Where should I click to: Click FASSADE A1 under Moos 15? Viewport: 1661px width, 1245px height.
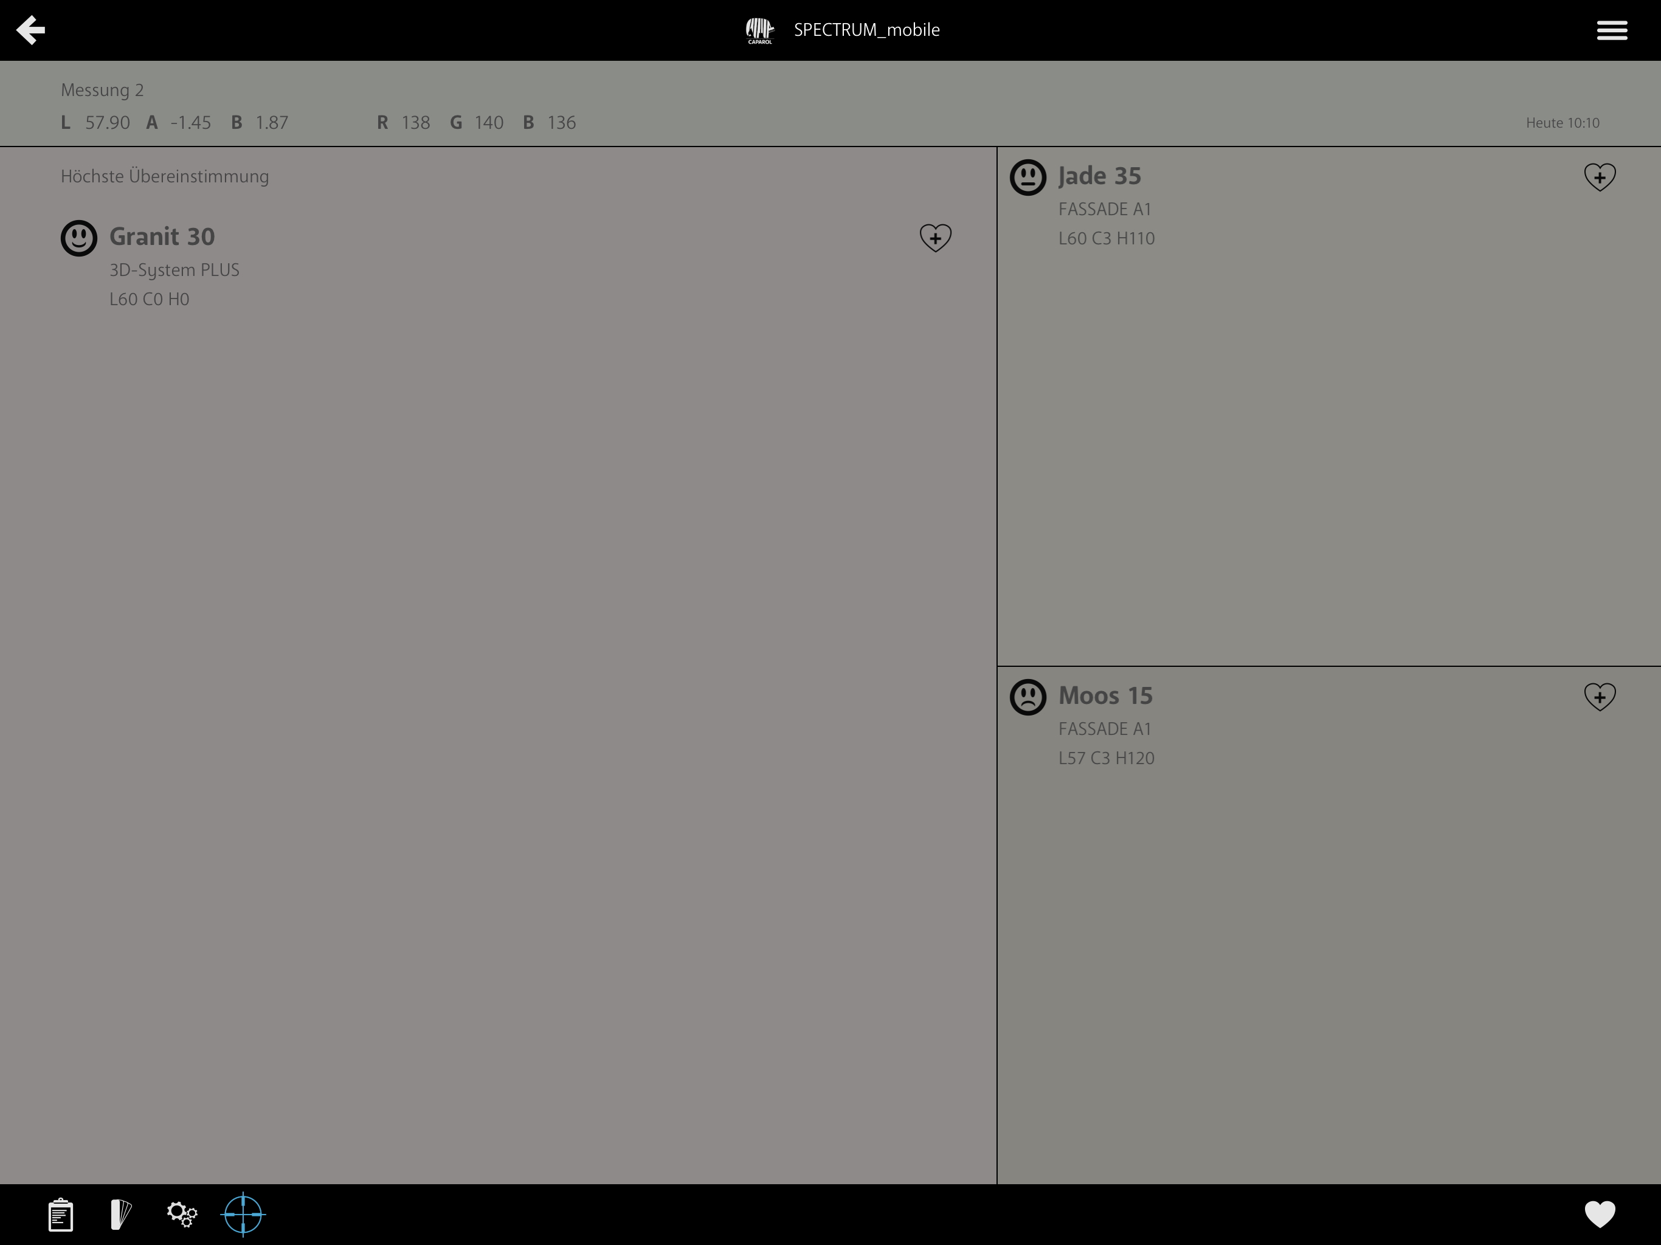tap(1105, 728)
